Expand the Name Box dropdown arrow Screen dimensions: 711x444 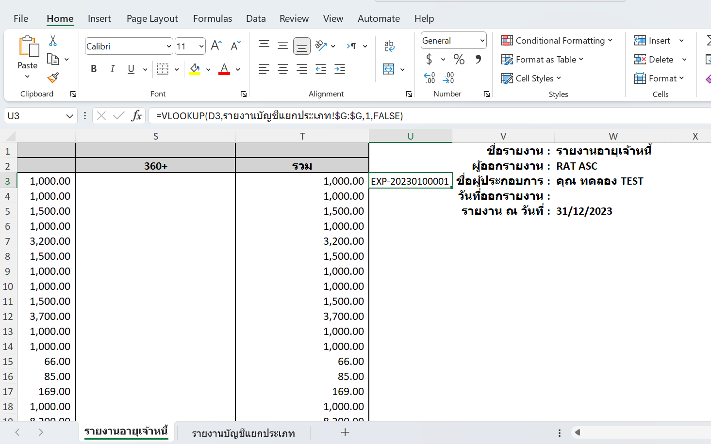click(x=69, y=116)
